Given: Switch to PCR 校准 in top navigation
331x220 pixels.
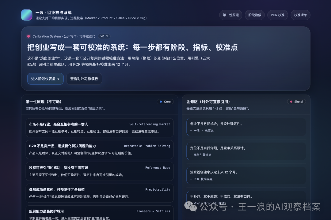Looking at the screenshot, I should click(x=278, y=15).
